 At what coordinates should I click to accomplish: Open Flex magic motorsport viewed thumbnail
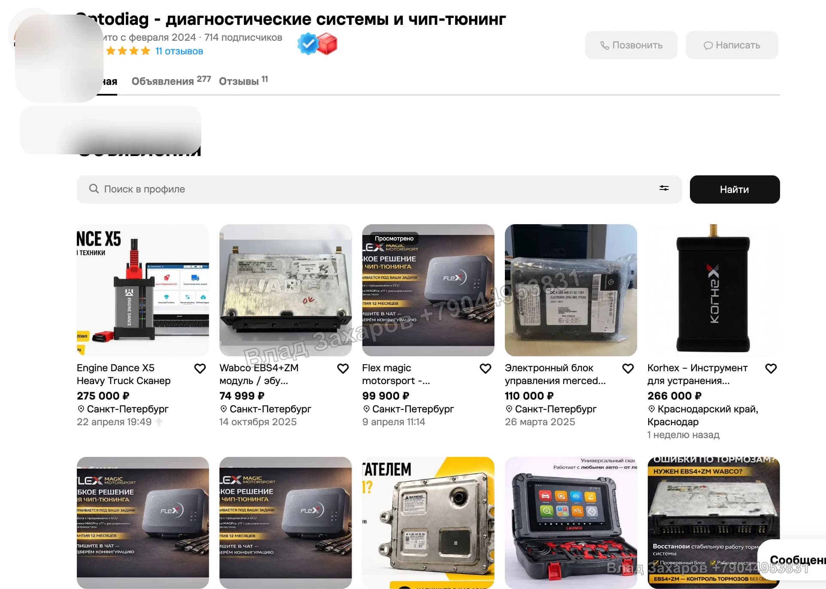pos(428,290)
